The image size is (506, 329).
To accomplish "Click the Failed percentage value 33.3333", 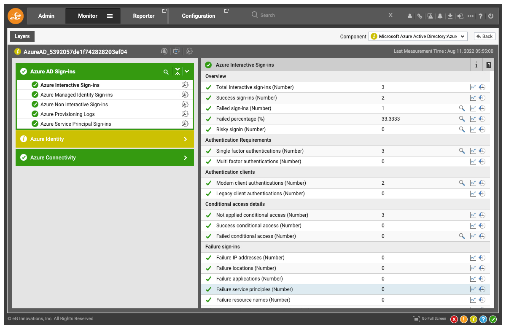I will (390, 119).
